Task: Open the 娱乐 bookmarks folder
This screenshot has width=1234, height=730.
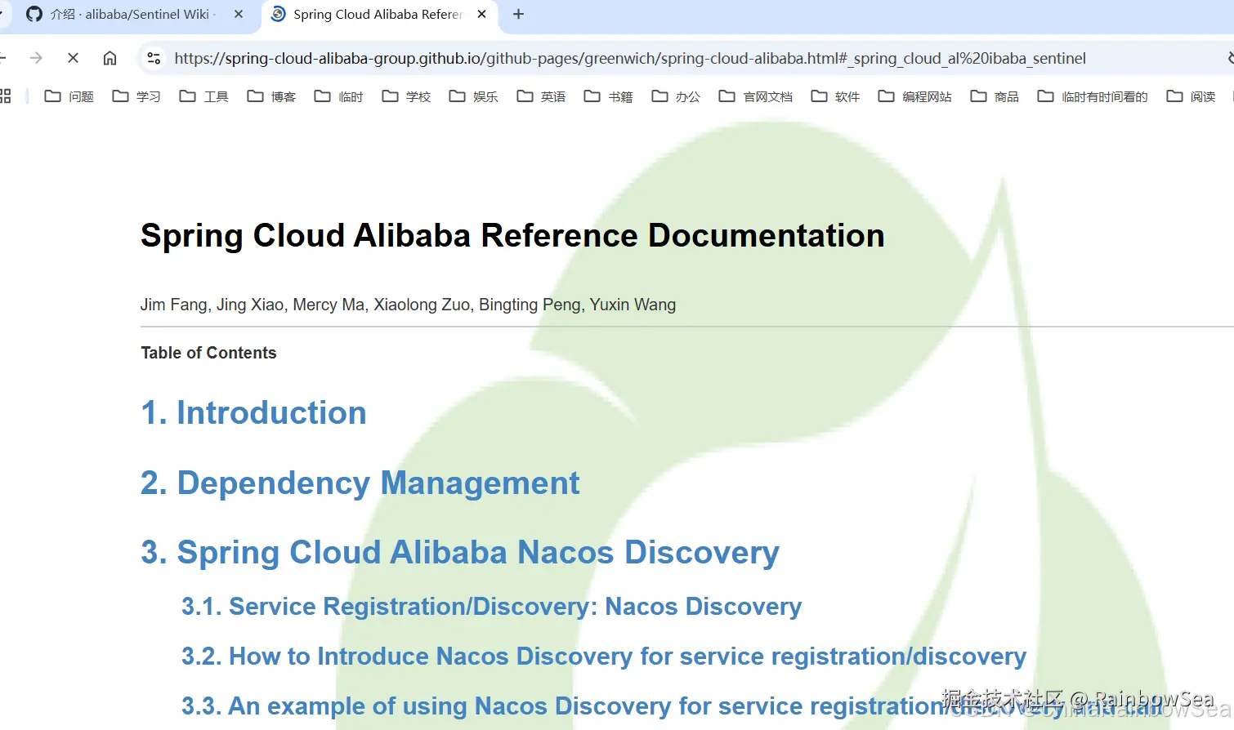Action: click(x=473, y=96)
